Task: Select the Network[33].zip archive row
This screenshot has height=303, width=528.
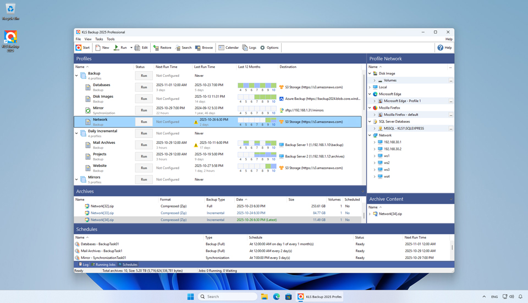Action: point(102,213)
